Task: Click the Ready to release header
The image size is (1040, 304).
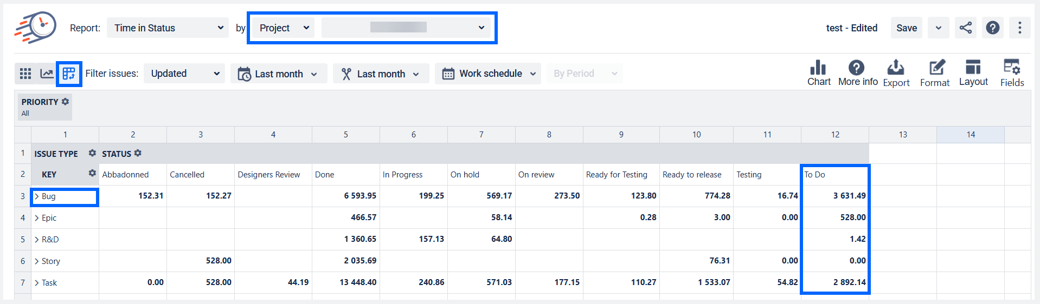Action: [x=697, y=175]
